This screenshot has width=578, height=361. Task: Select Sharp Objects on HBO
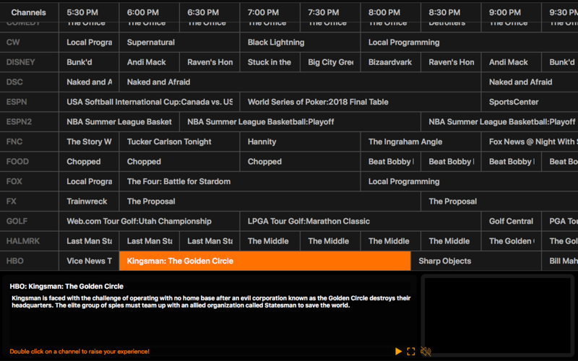476,261
